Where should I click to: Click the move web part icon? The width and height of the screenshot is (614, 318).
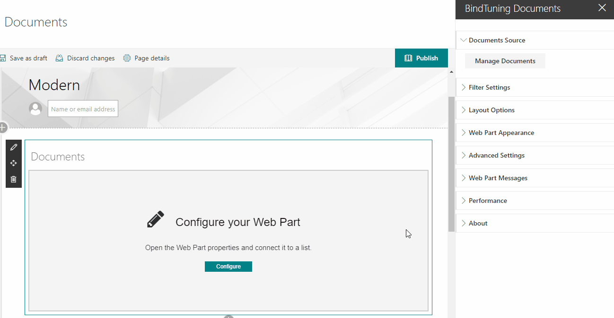coord(13,163)
